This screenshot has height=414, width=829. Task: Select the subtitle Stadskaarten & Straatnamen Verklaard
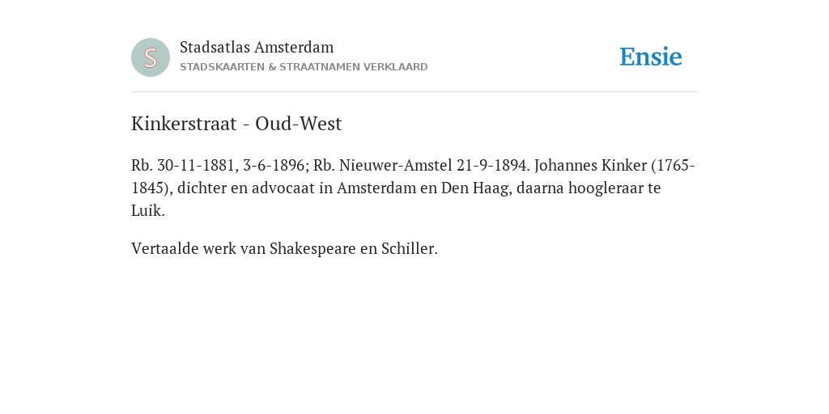(x=304, y=67)
